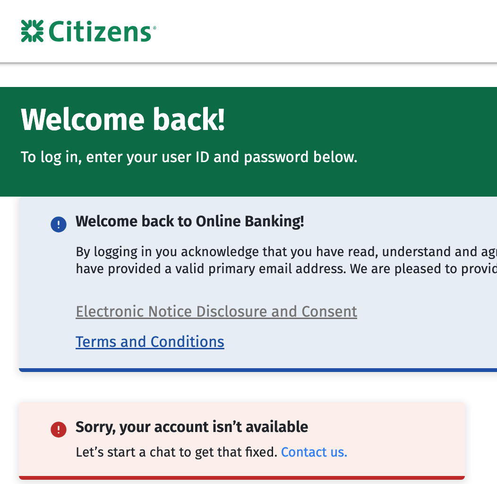Click the Citizens snowflake logo icon
Image resolution: width=497 pixels, height=484 pixels.
coord(33,31)
